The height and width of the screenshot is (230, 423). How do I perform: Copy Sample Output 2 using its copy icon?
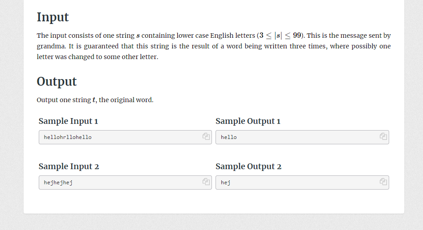pos(383,182)
